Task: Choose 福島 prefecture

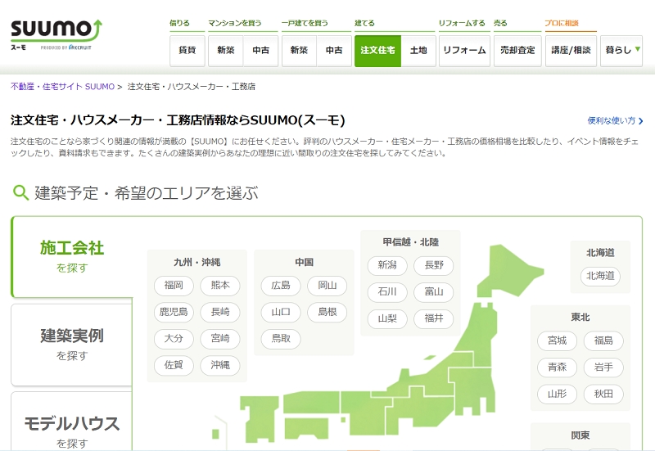Action: tap(603, 341)
